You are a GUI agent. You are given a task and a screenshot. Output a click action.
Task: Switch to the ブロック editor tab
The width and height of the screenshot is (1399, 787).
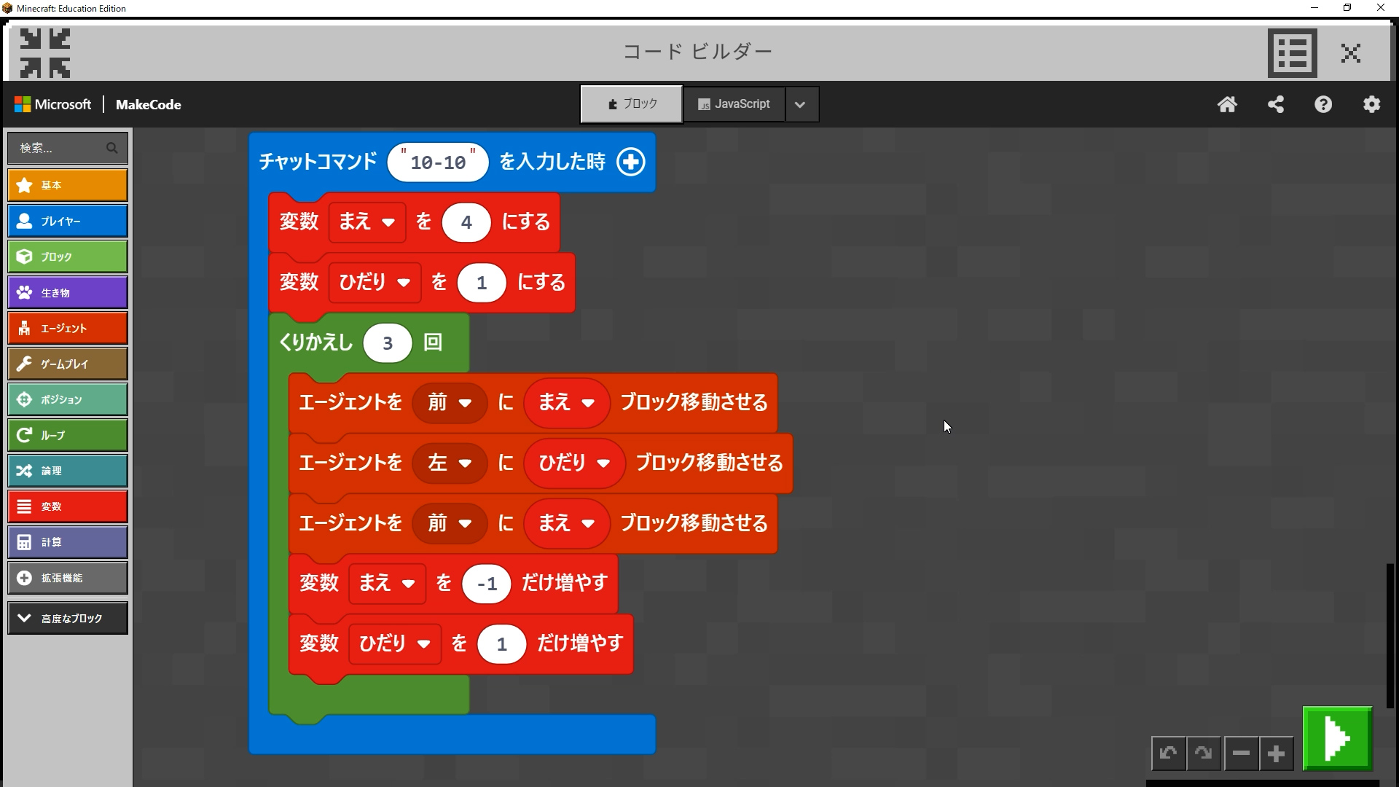tap(632, 104)
